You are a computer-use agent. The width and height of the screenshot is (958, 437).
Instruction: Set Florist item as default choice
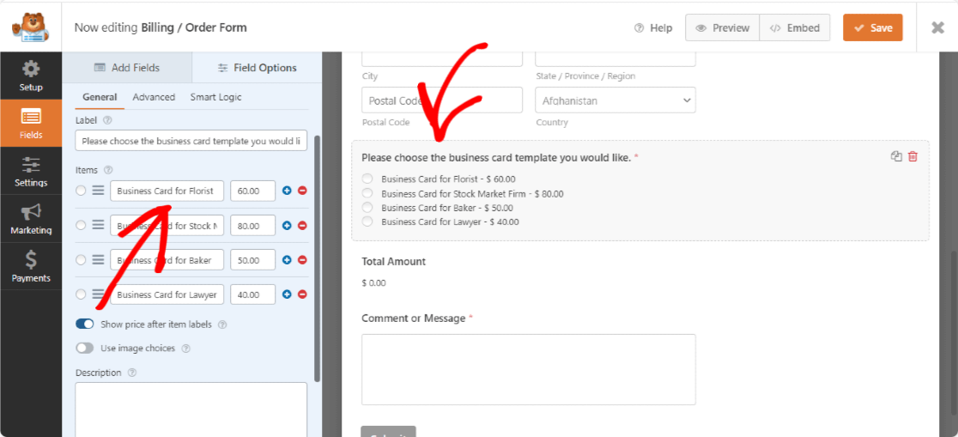pos(81,191)
